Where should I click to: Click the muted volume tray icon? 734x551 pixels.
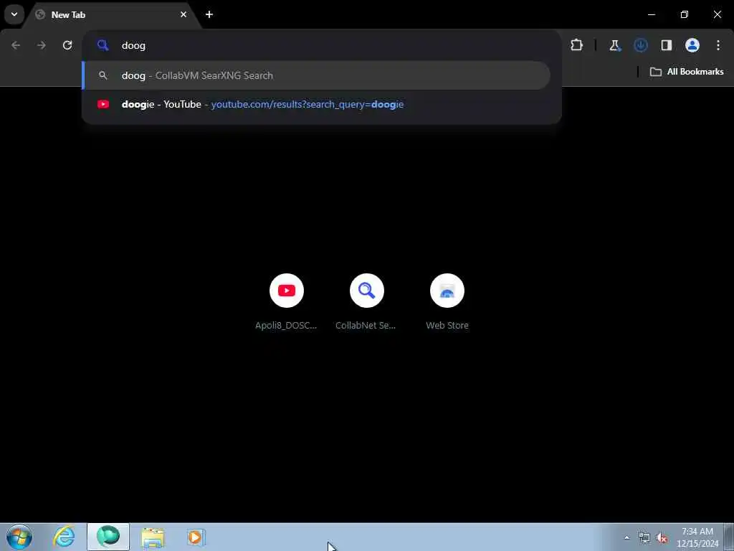tap(662, 538)
